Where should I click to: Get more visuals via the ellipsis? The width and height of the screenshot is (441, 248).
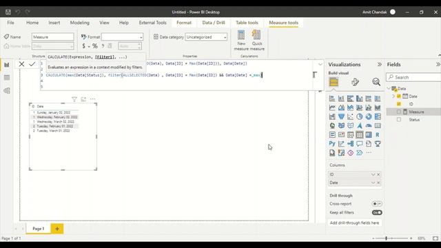(x=369, y=153)
